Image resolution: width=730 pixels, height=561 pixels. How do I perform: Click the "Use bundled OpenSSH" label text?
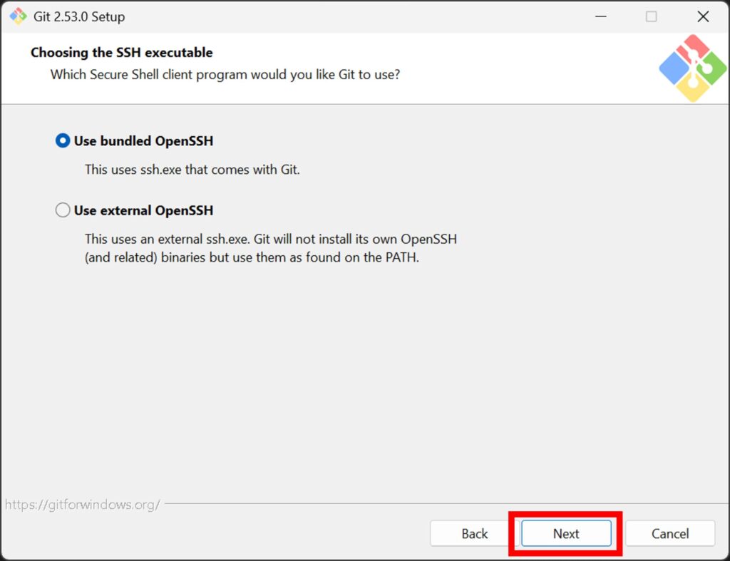click(x=143, y=141)
